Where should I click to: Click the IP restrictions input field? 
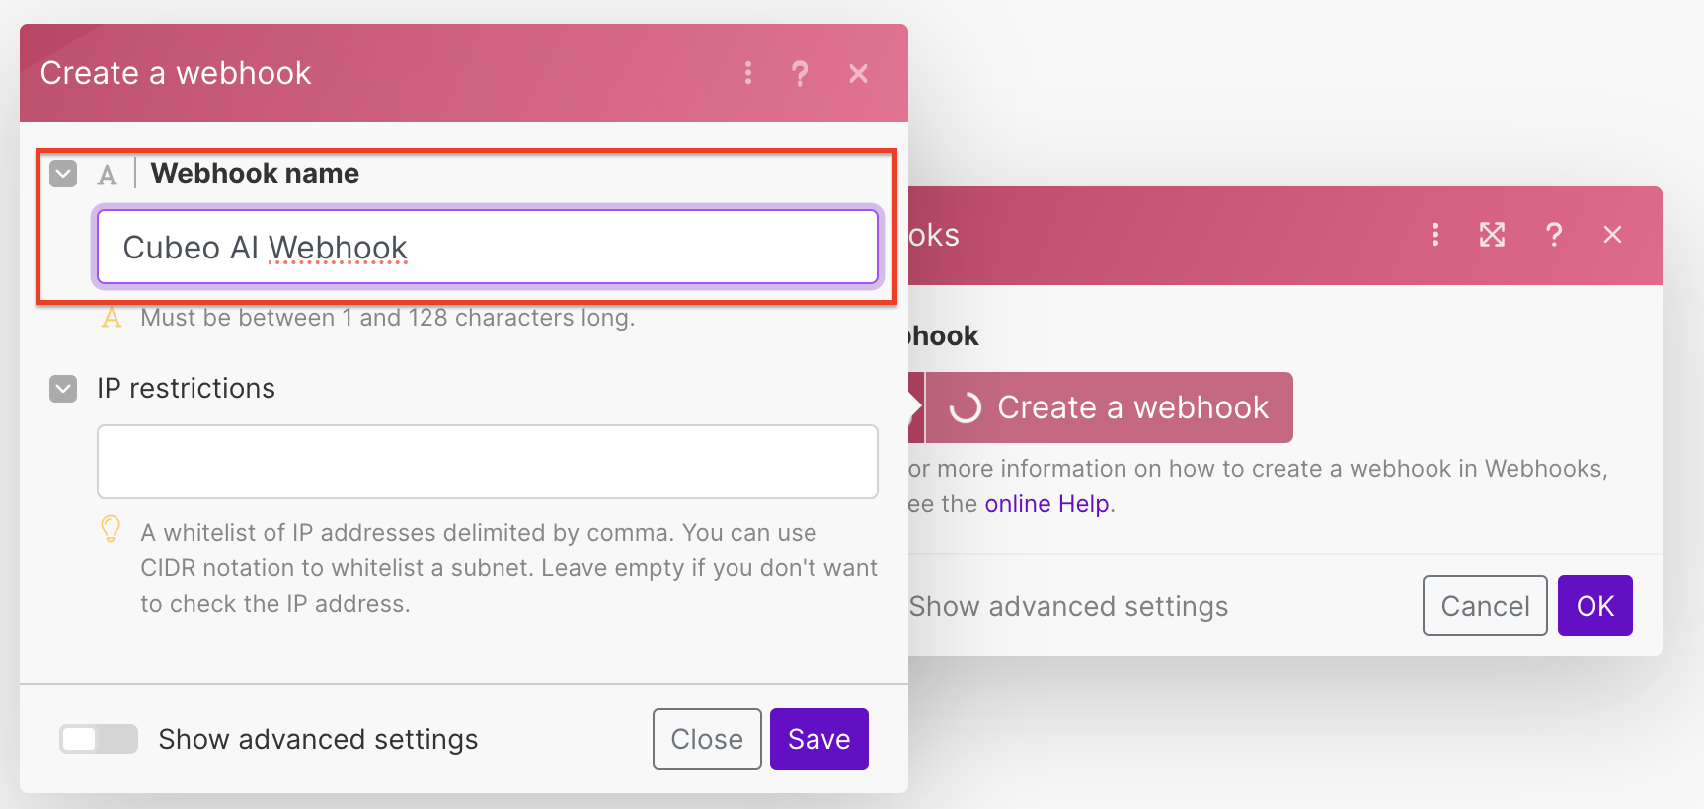click(x=488, y=462)
